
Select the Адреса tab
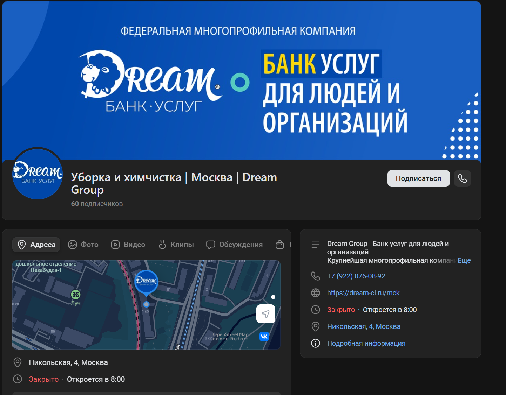[x=36, y=245]
